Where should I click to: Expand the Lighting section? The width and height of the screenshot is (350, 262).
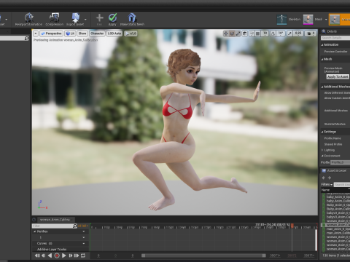coord(322,150)
